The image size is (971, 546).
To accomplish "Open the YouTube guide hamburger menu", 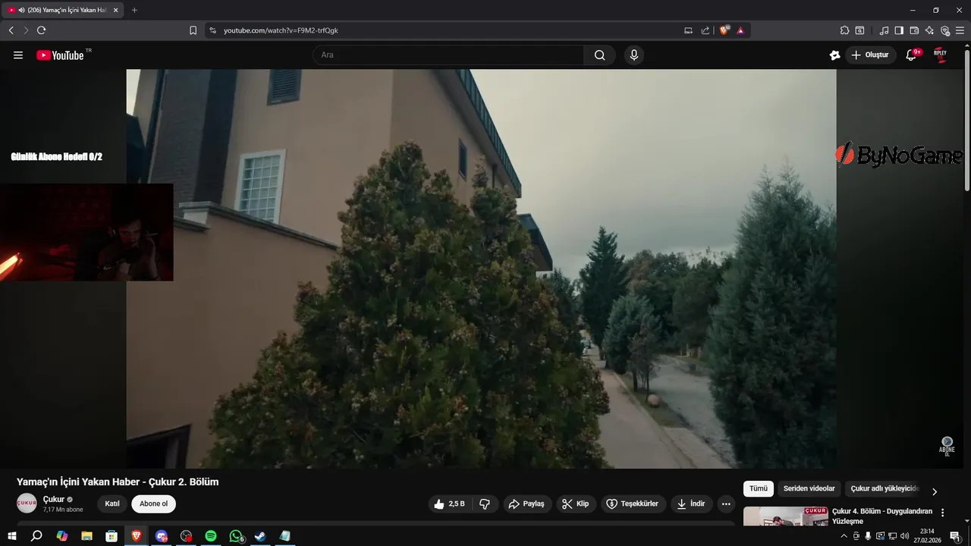I will pos(18,55).
